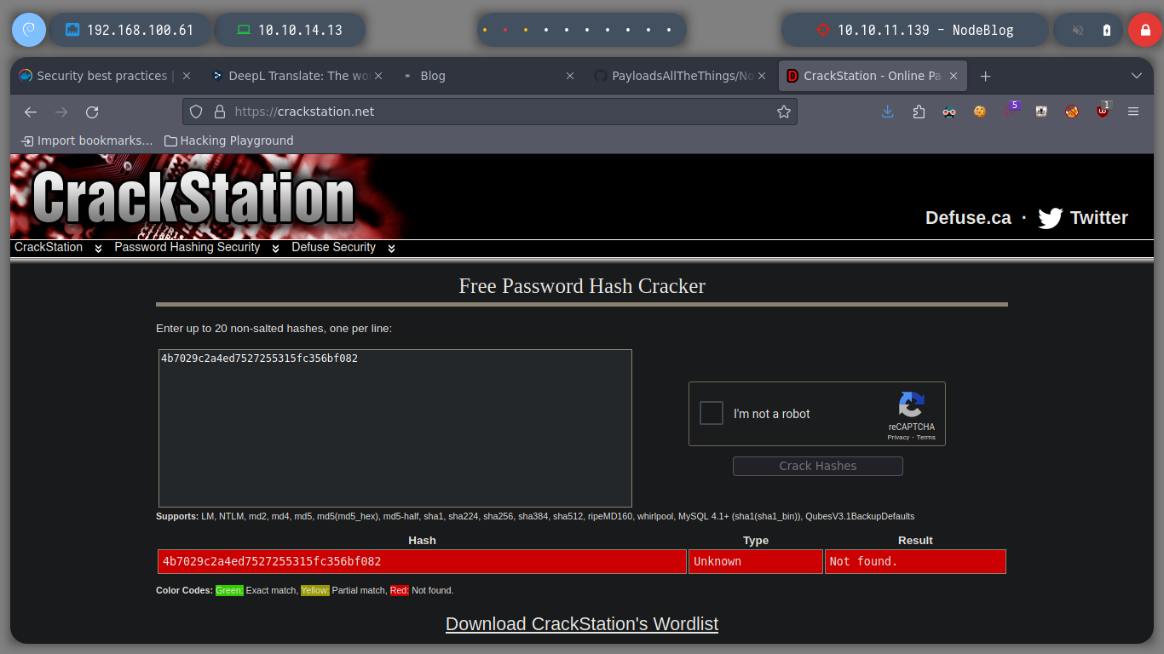Expand the chevron beside Password Hashing Security

[275, 249]
